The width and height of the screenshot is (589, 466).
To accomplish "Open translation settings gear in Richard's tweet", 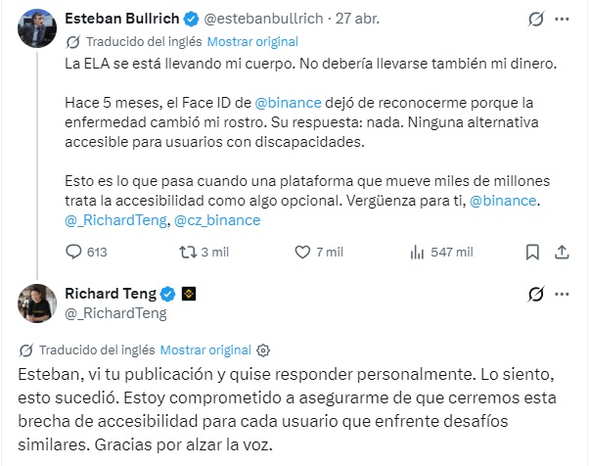I will coord(263,349).
